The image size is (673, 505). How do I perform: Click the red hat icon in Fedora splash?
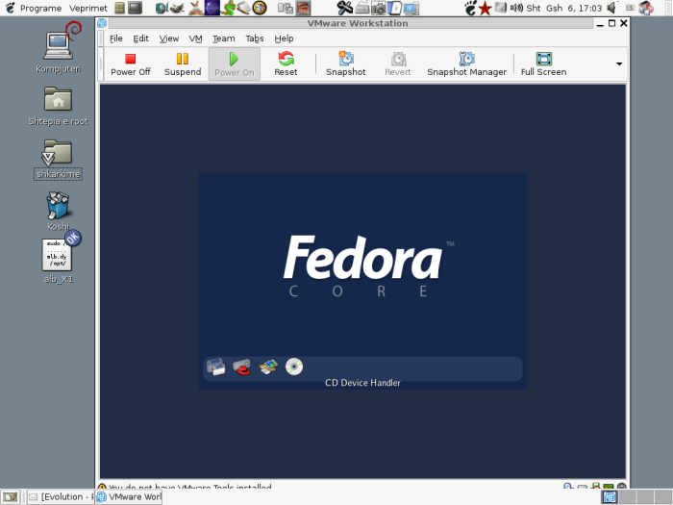[x=242, y=366]
